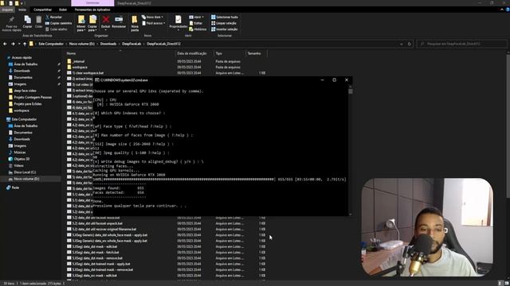510x286 pixels.
Task: Click Inverter seleção
Action: [225, 29]
